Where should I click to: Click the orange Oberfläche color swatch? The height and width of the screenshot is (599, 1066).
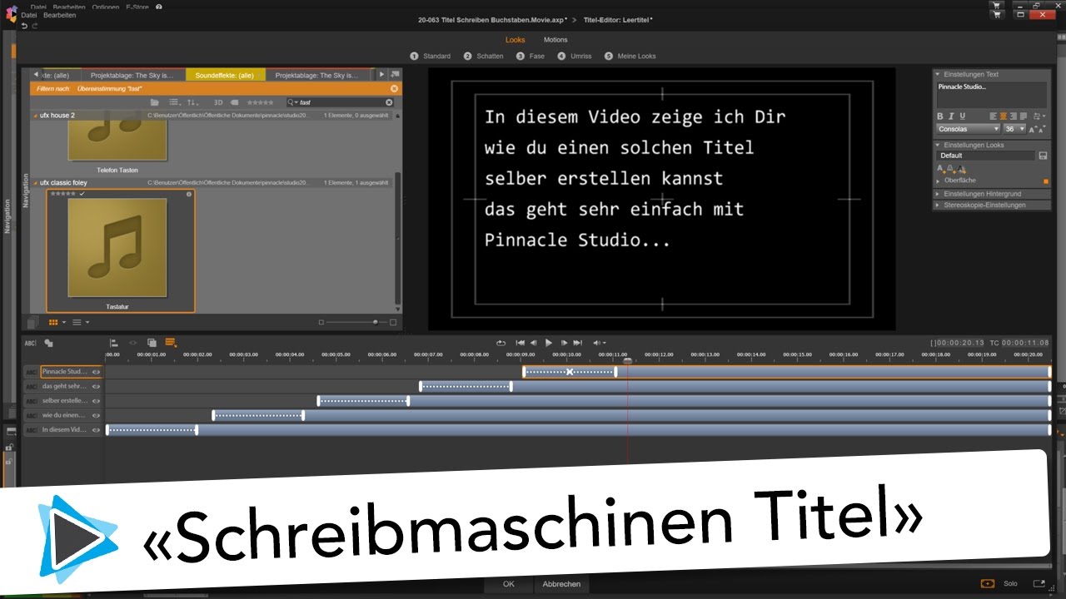(1046, 181)
